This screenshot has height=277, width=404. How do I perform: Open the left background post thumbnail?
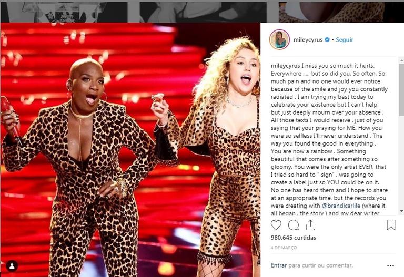pos(64,12)
